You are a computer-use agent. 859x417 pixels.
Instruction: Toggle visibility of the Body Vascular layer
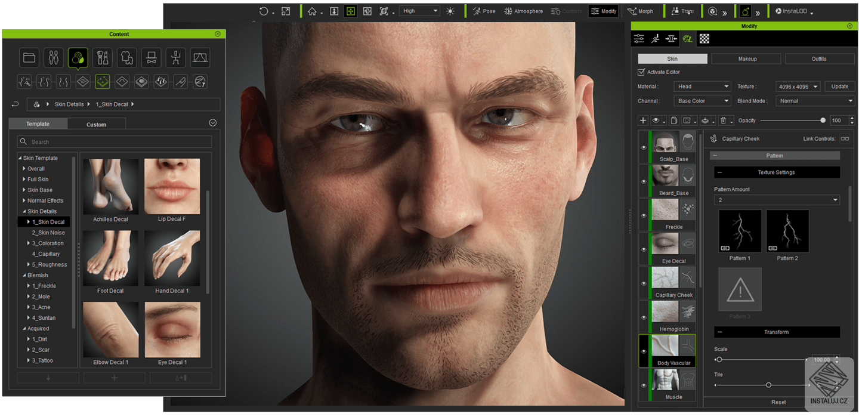644,351
